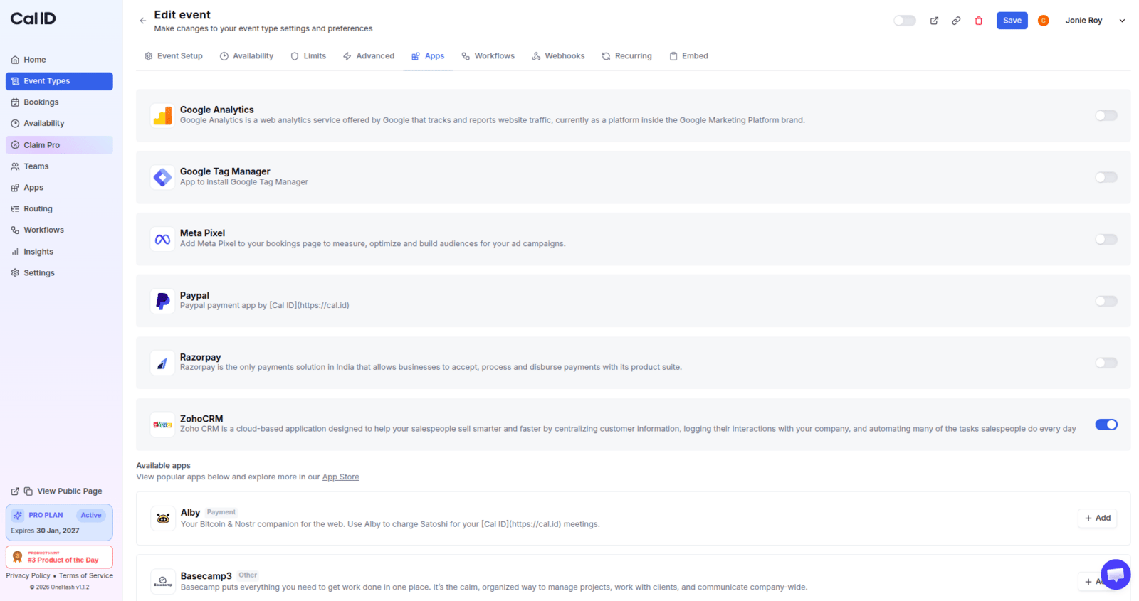Open Event Types in sidebar
This screenshot has width=1139, height=601.
(59, 81)
